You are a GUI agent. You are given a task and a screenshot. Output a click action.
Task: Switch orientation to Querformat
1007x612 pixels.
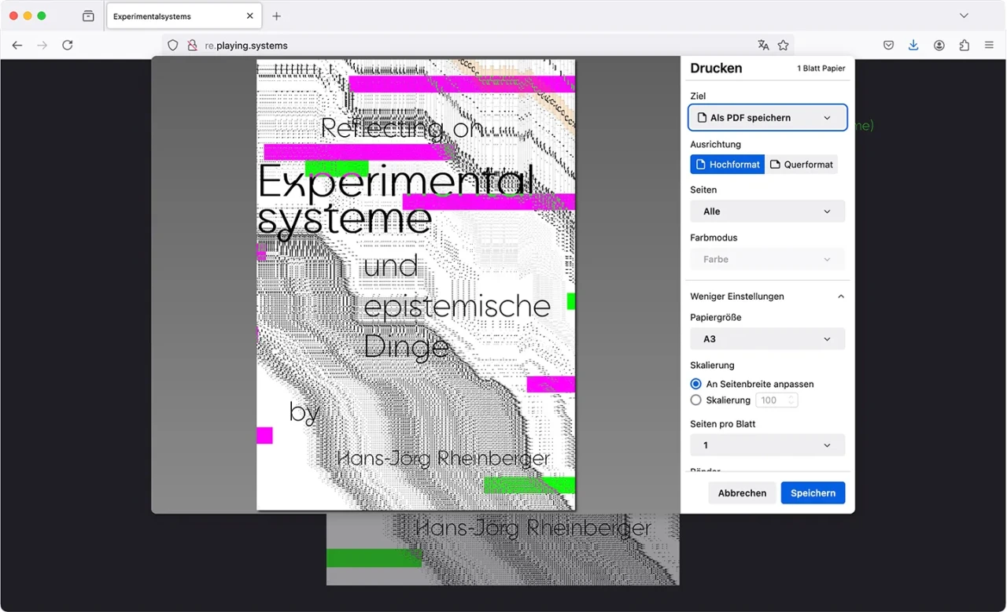click(801, 164)
